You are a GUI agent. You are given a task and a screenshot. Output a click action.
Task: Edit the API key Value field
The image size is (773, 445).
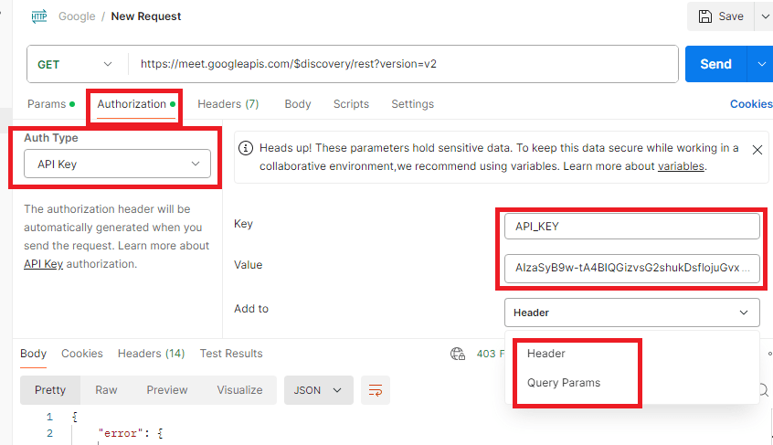click(632, 268)
